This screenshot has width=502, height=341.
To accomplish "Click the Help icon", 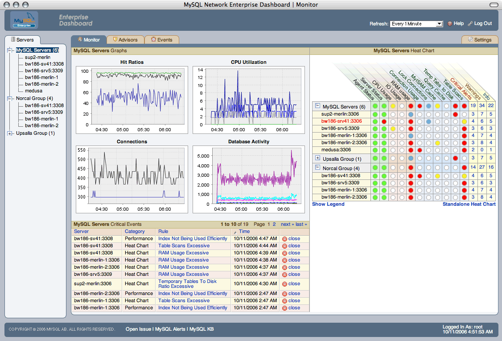I will [x=450, y=24].
